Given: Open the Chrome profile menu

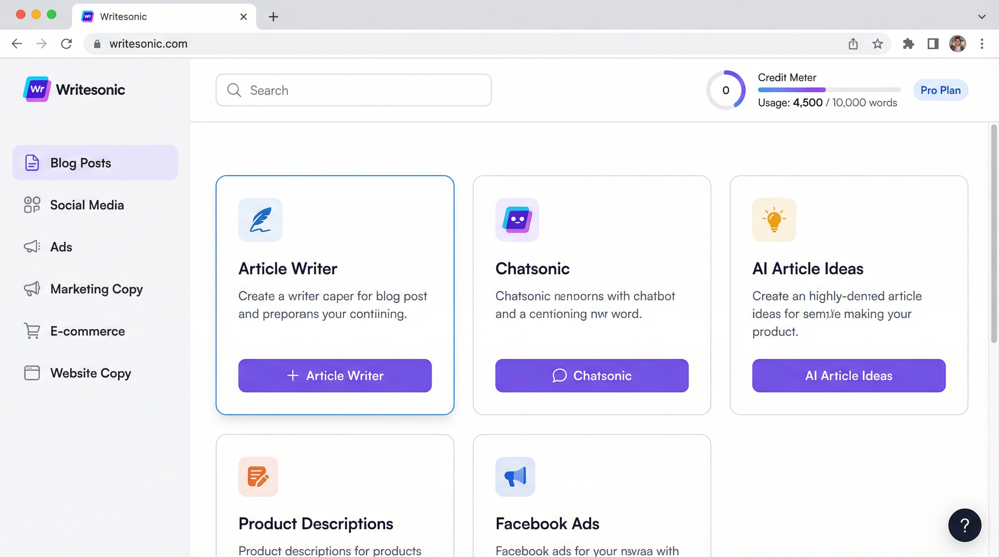Looking at the screenshot, I should [958, 44].
